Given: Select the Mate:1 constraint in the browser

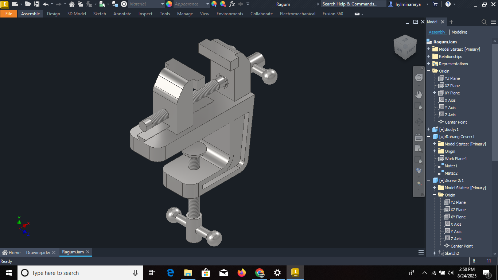Looking at the screenshot, I should coord(451,166).
